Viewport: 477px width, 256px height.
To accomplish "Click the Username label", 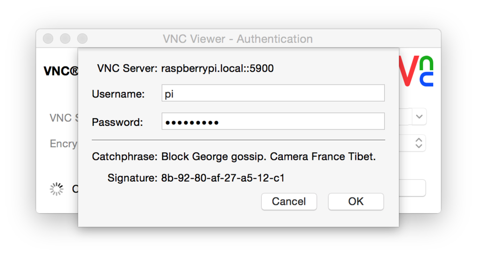I will click(118, 94).
